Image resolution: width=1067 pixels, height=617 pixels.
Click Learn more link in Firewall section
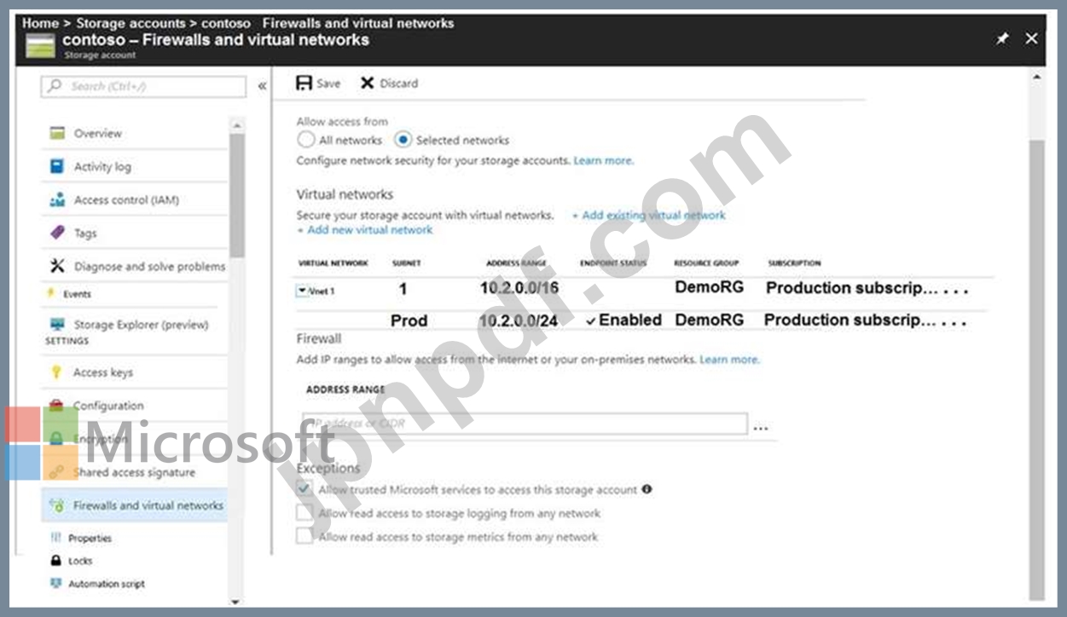point(730,360)
